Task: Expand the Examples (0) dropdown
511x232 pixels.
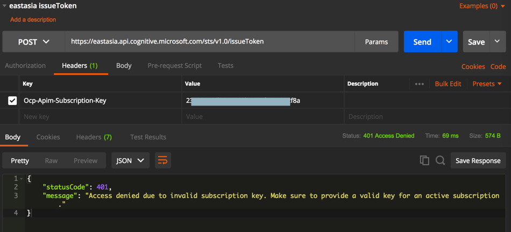Action: (482, 6)
